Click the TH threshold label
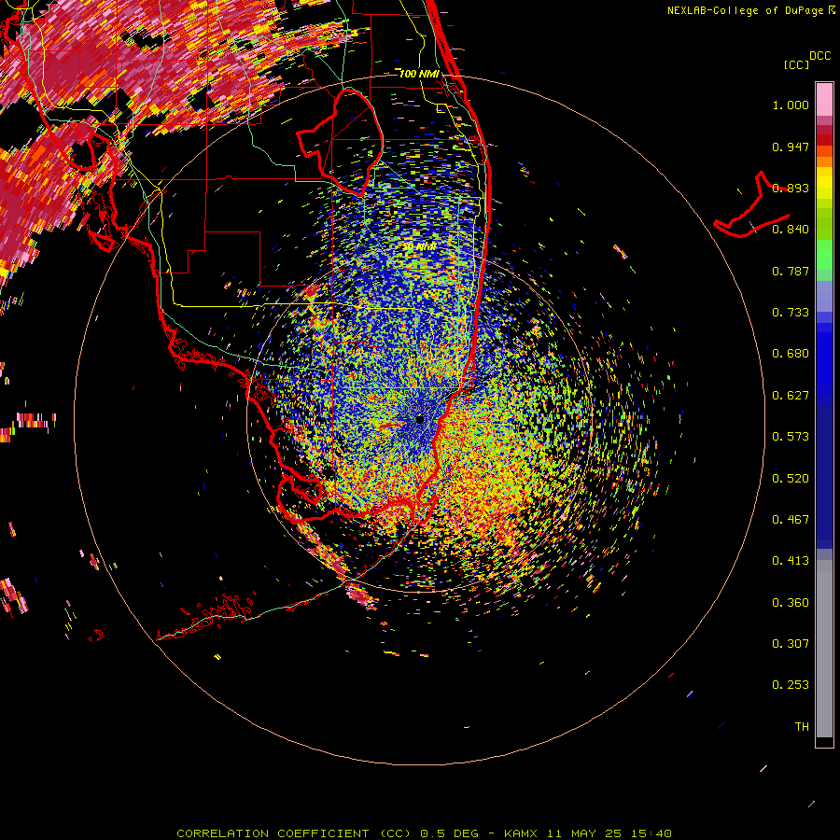This screenshot has height=840, width=840. (x=802, y=727)
